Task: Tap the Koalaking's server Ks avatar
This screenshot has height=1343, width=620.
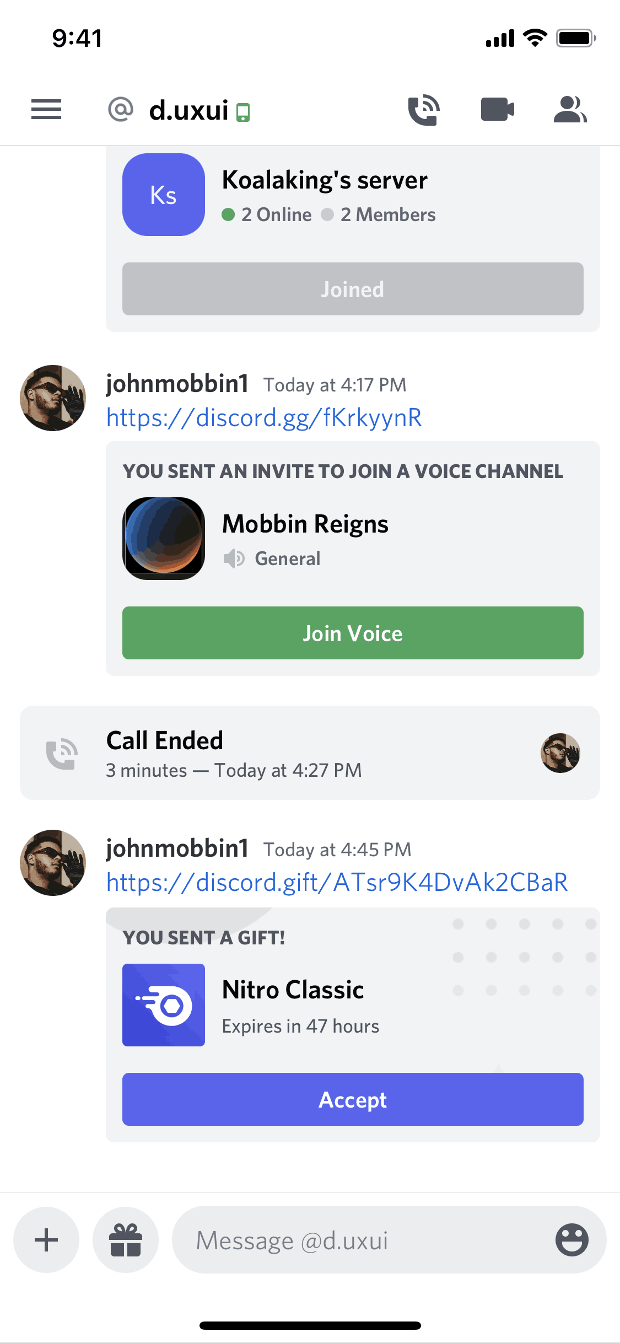Action: 164,195
